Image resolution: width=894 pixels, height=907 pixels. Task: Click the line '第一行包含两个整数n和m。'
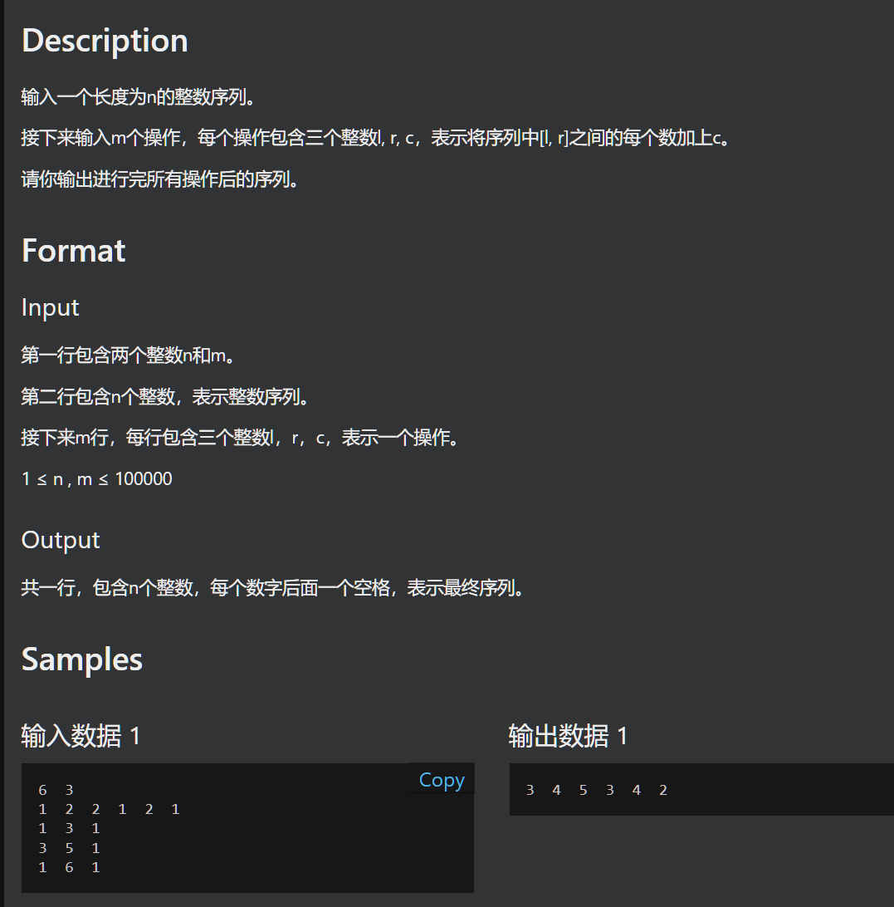coord(129,355)
